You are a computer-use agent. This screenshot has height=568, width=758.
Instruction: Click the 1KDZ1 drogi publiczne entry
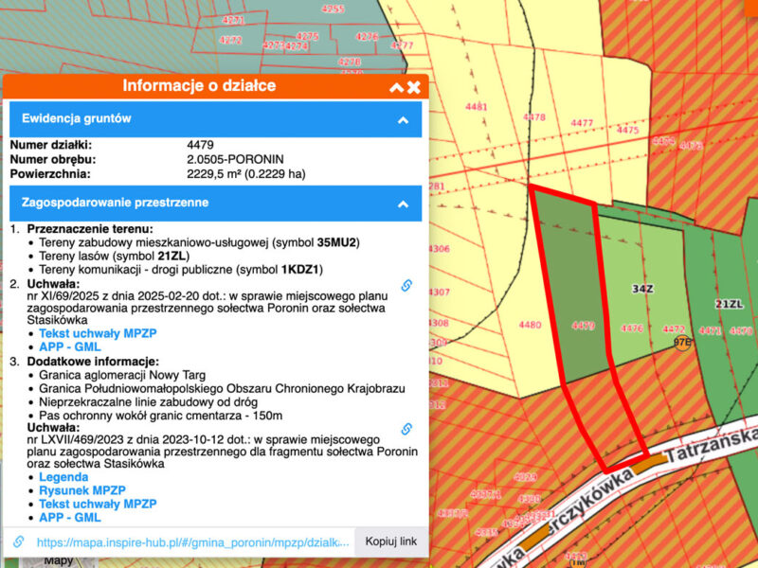(x=181, y=270)
